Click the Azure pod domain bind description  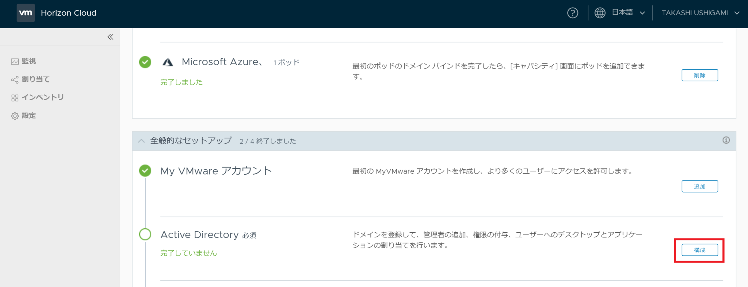(x=499, y=71)
